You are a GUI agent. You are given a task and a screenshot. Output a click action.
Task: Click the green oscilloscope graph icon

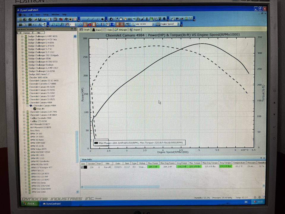[x=151, y=19]
